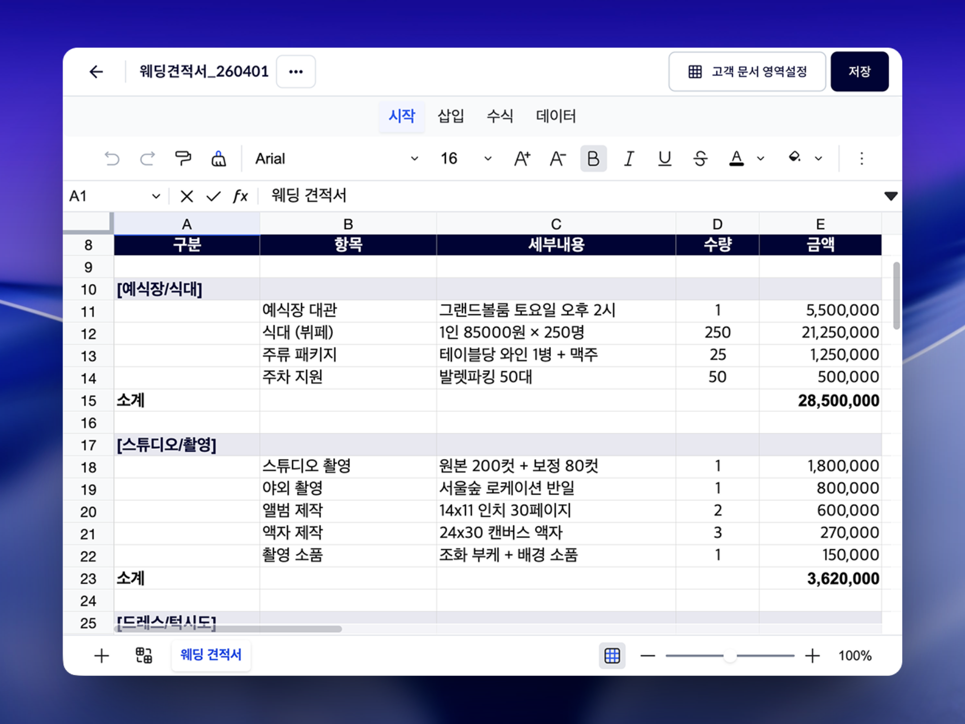965x724 pixels.
Task: Enable italic formatting
Action: point(628,158)
